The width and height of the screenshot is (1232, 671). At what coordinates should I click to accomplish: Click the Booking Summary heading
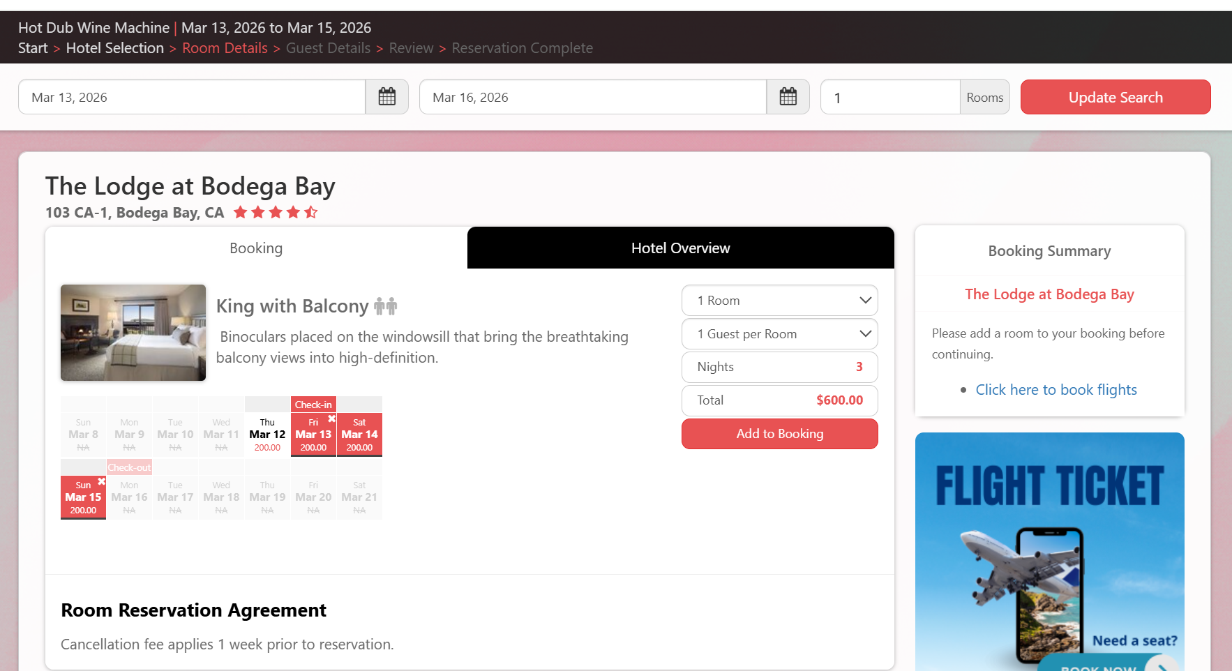click(1049, 251)
